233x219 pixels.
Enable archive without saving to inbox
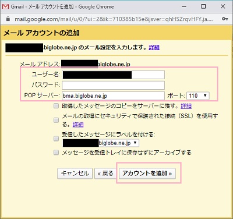point(56,153)
